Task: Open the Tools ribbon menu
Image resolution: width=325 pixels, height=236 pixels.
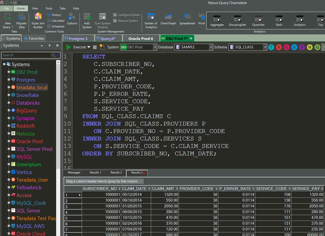Action: pos(49,8)
